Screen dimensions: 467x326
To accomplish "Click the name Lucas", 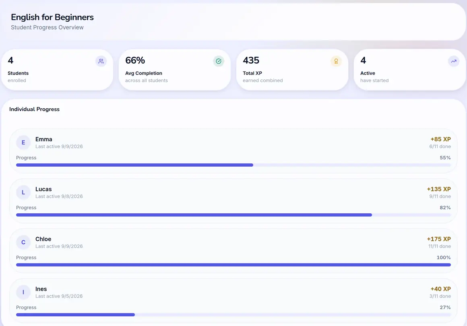I will pyautogui.click(x=43, y=189).
